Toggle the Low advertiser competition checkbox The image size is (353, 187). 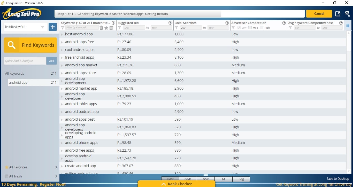239,28
